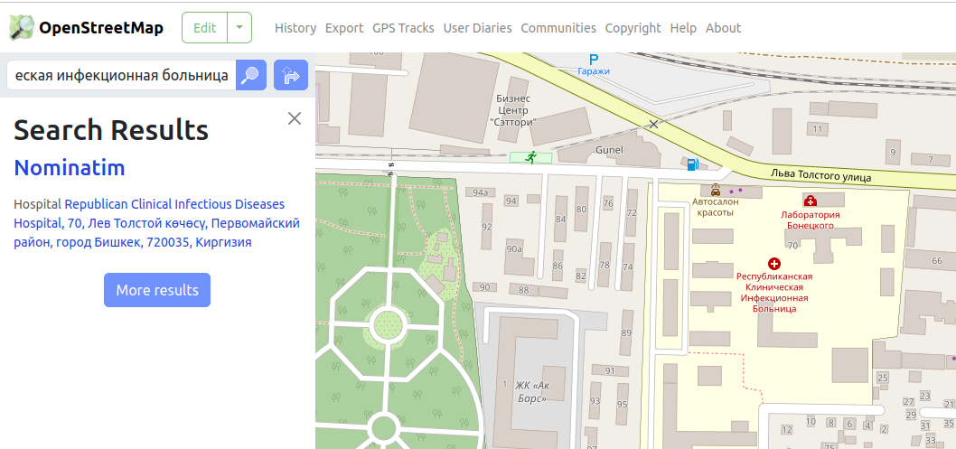Click the Edit button
The image size is (956, 449).
tap(205, 27)
